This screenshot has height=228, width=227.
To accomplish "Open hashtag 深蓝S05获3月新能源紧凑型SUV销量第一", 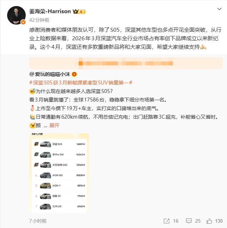I will pos(81,83).
